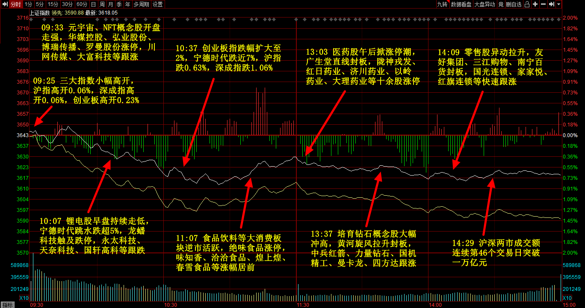
Task: Click the 删自选 button
Action: 514,4
